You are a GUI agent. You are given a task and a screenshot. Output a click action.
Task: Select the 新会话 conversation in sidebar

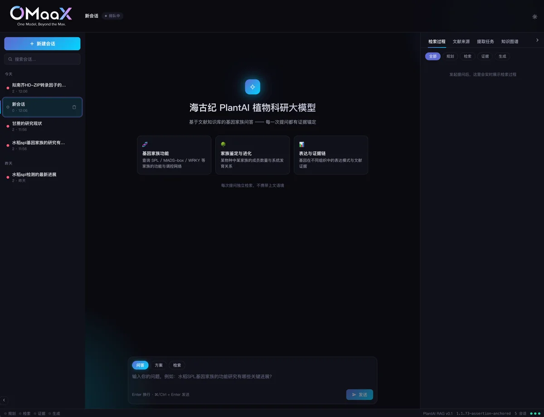[43, 107]
